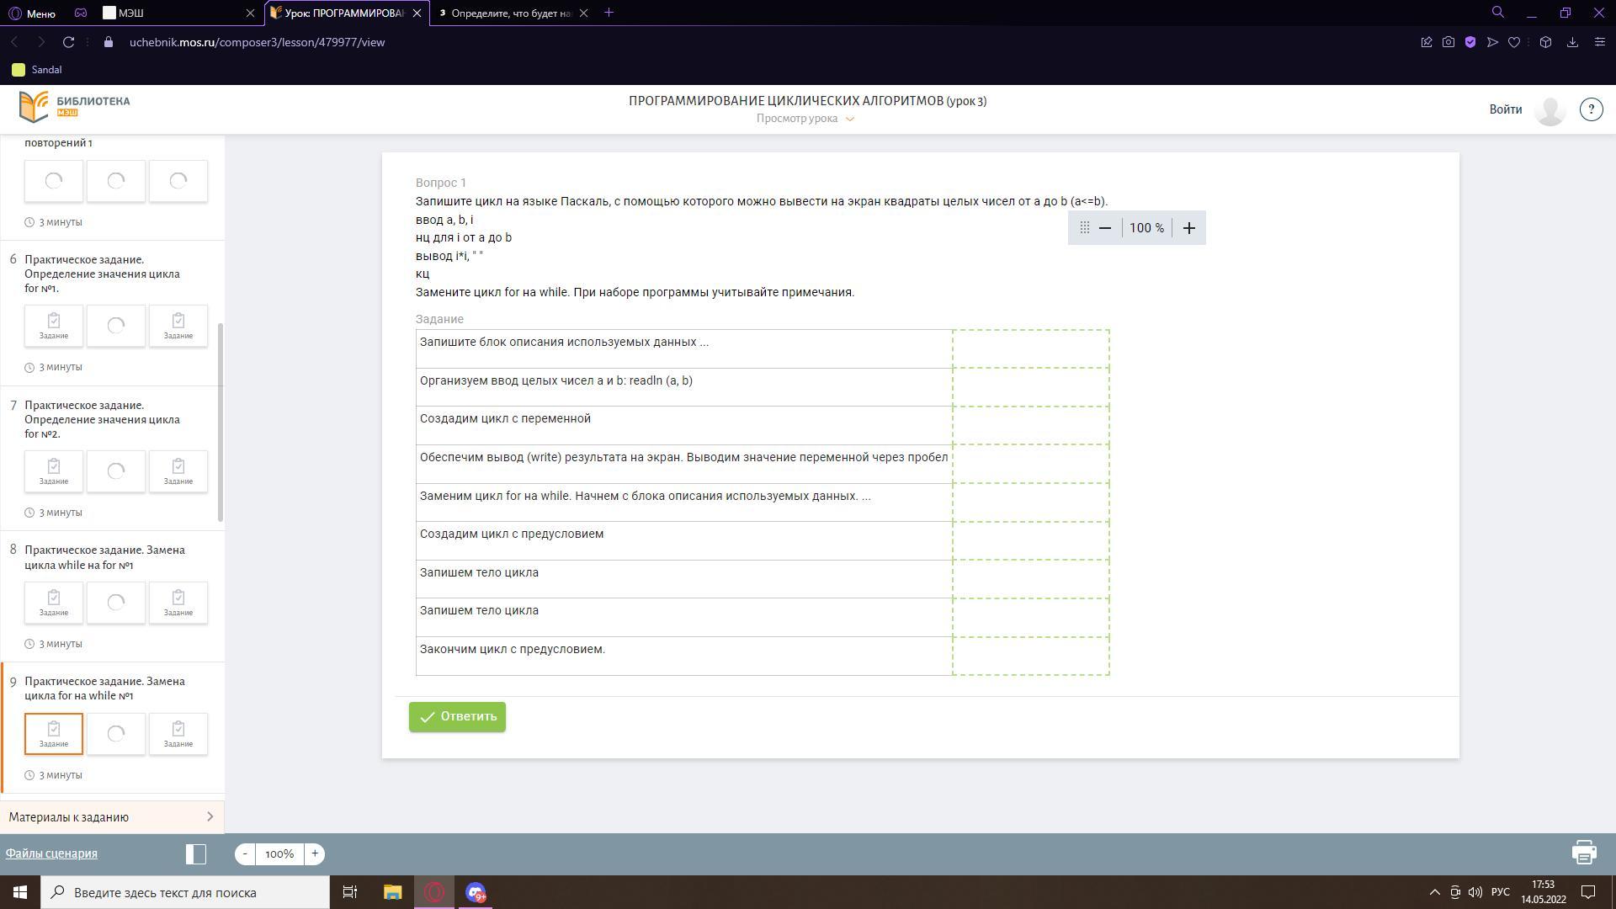1616x909 pixels.
Task: Click the zoom-in plus in floating zoom widget
Action: [x=1188, y=228]
